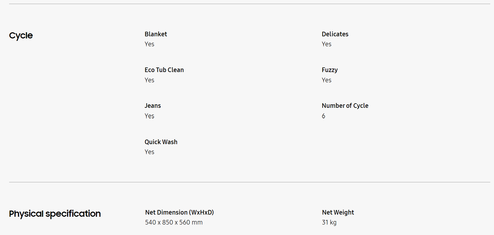
Task: Click the Yes value under Jeans
Action: coord(150,116)
